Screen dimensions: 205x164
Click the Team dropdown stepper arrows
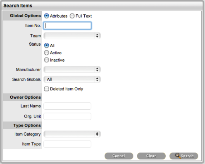[97, 36]
